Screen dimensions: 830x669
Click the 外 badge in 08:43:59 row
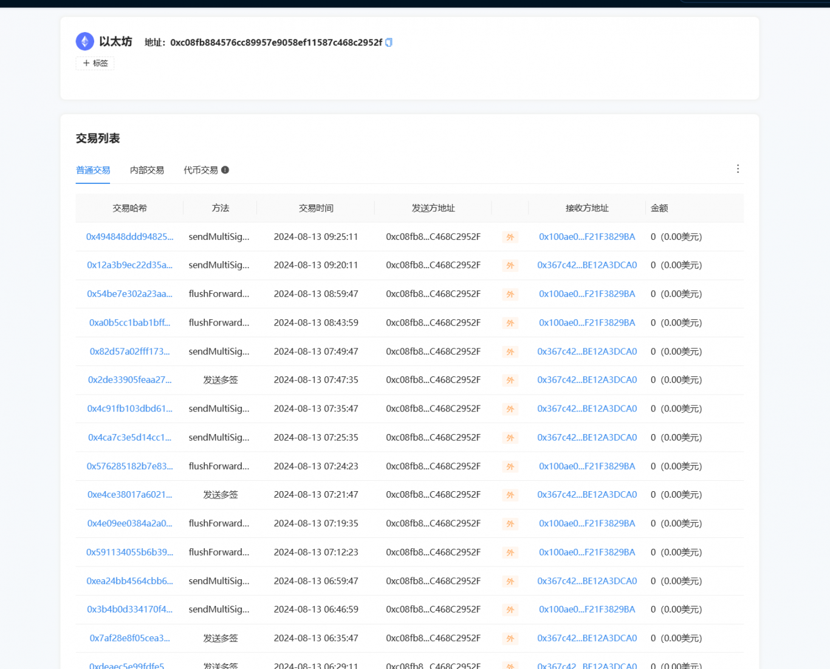[x=510, y=324]
